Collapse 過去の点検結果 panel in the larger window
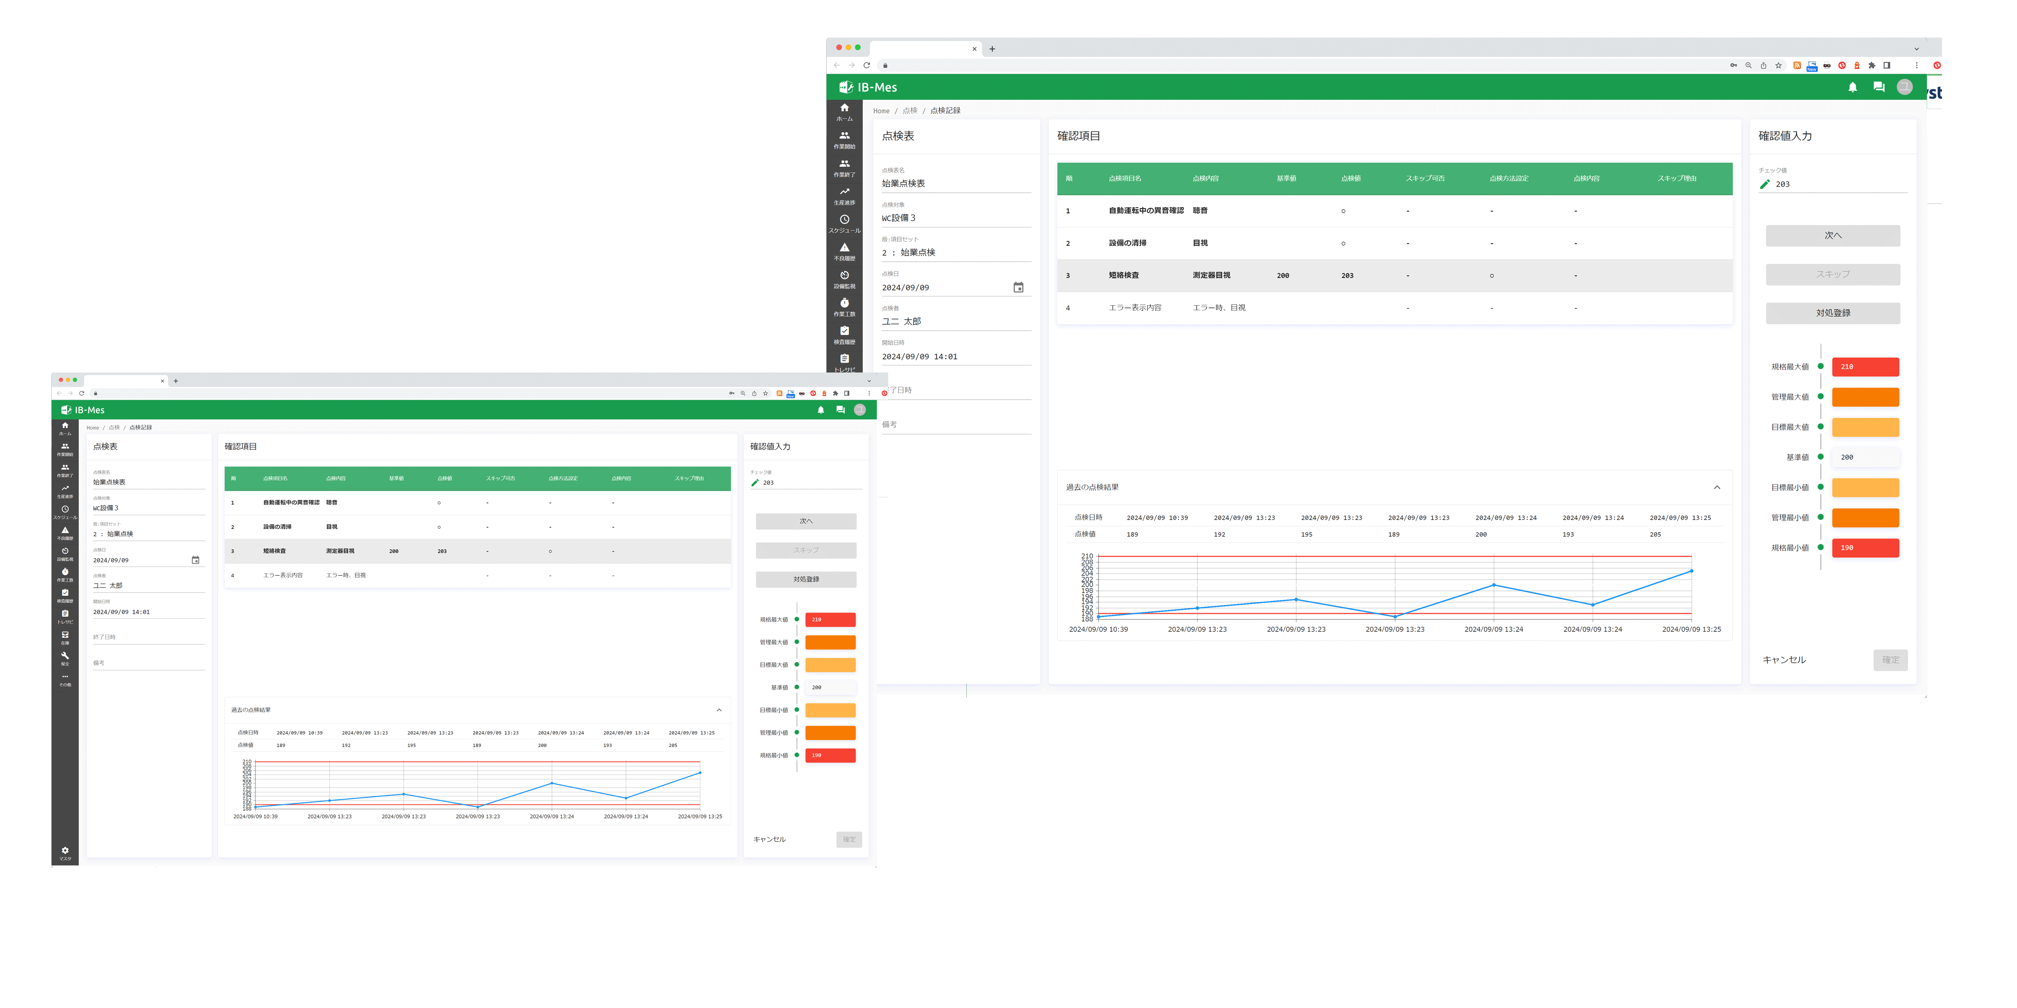Screen dimensions: 2017x1008 click(1717, 488)
